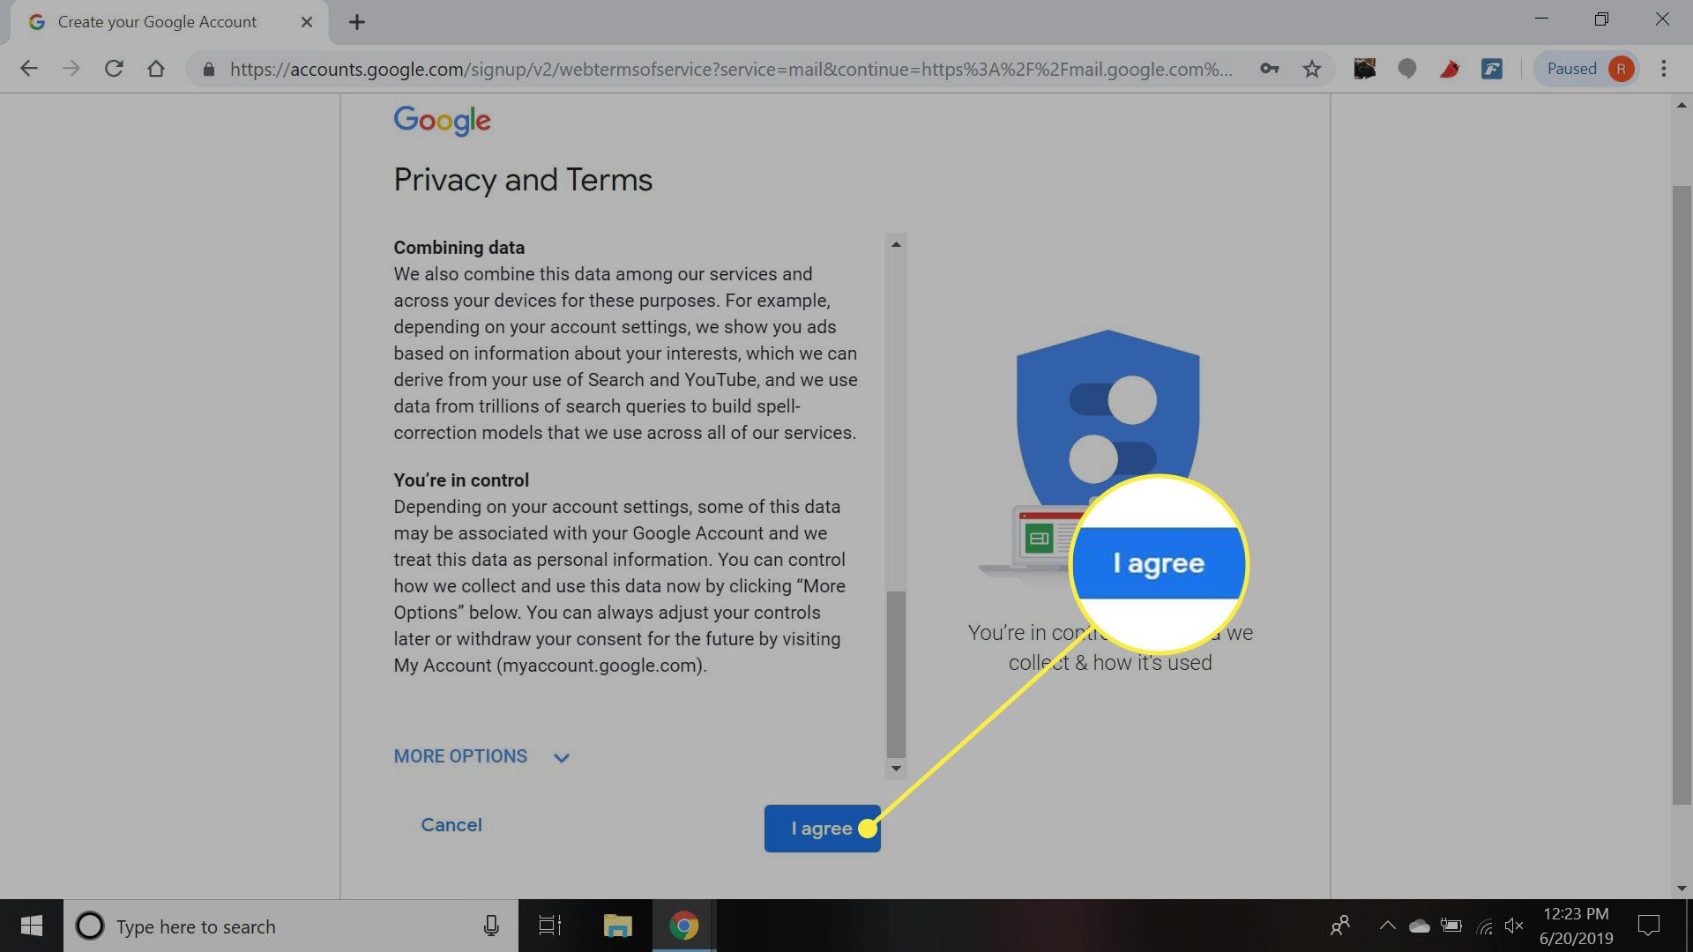This screenshot has height=952, width=1693.
Task: Click the microphone icon in taskbar
Action: pos(489,926)
